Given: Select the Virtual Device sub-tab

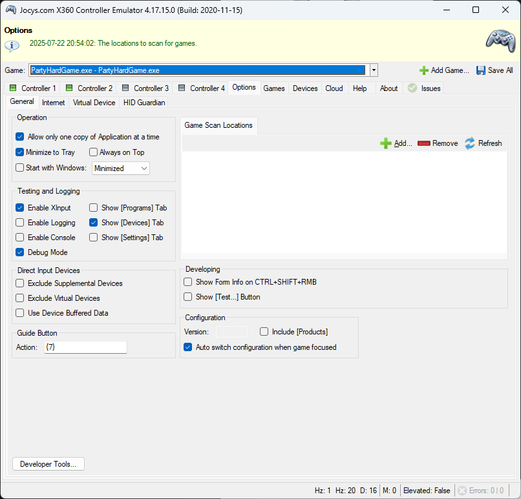Looking at the screenshot, I should 94,103.
